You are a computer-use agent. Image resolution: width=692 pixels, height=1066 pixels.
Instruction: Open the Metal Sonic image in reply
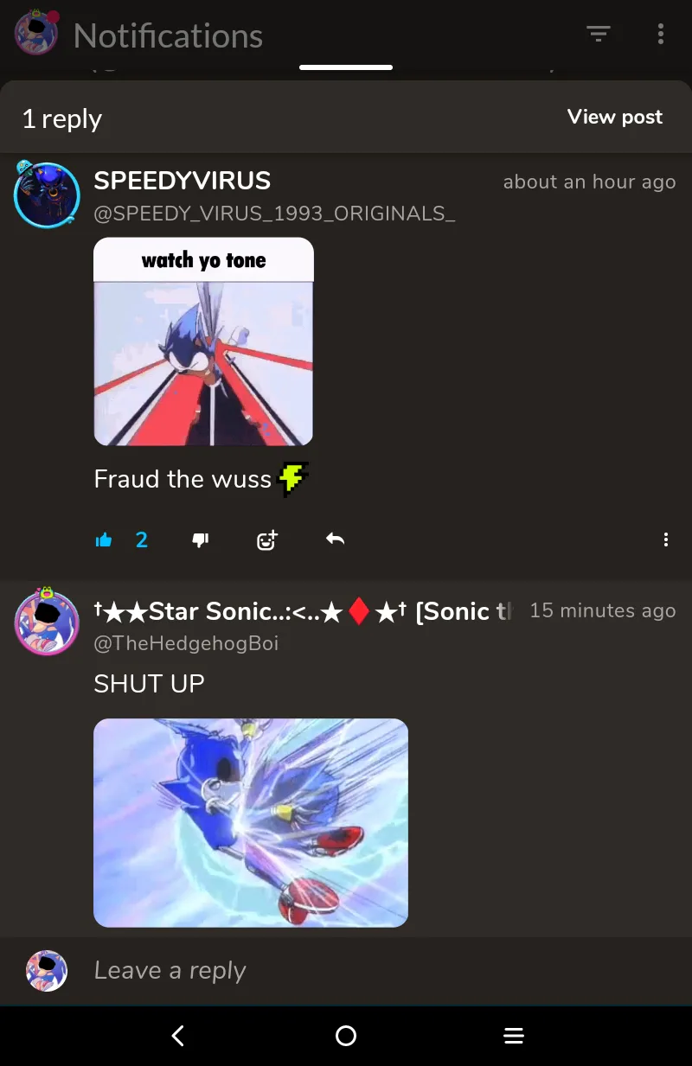[x=251, y=823]
